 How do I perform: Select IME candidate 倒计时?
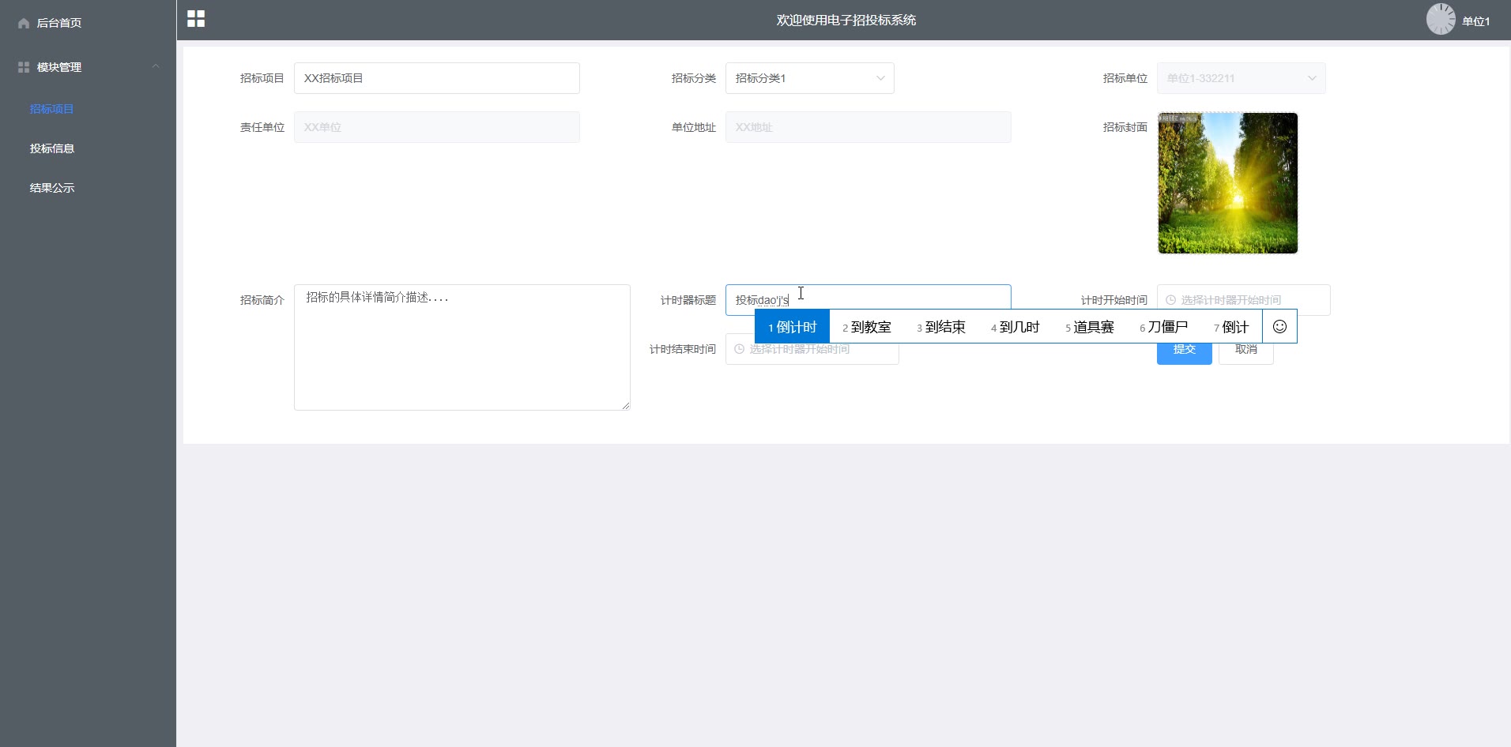tap(793, 327)
